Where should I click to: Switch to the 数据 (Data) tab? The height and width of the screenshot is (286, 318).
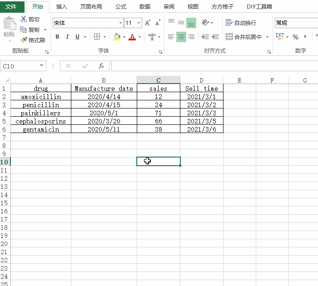[x=145, y=7]
